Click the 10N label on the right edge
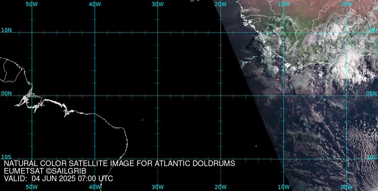This screenshot has height=191, width=378. [x=372, y=30]
